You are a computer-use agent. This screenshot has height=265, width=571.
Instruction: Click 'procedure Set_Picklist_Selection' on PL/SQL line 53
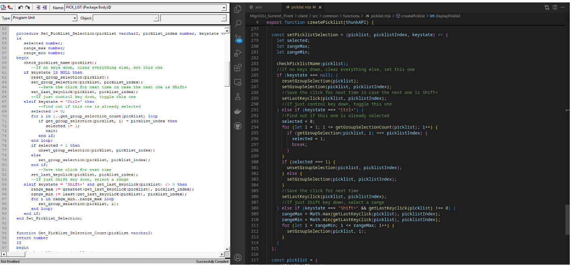[55, 33]
